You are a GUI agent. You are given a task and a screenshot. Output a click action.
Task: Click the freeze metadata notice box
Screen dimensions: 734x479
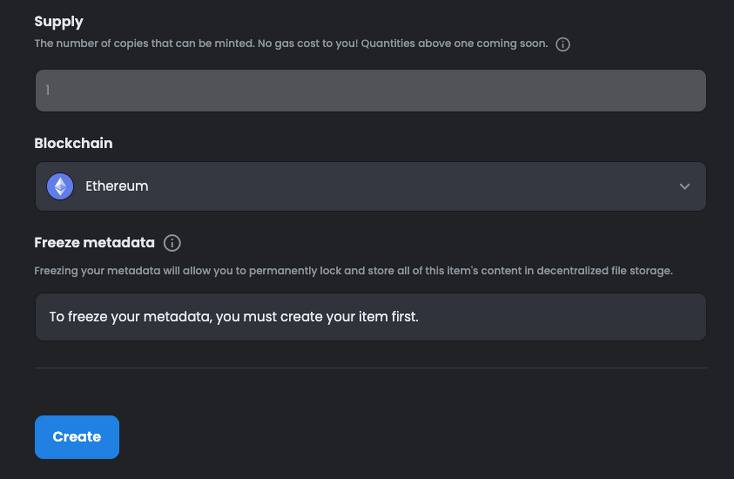[x=370, y=317]
